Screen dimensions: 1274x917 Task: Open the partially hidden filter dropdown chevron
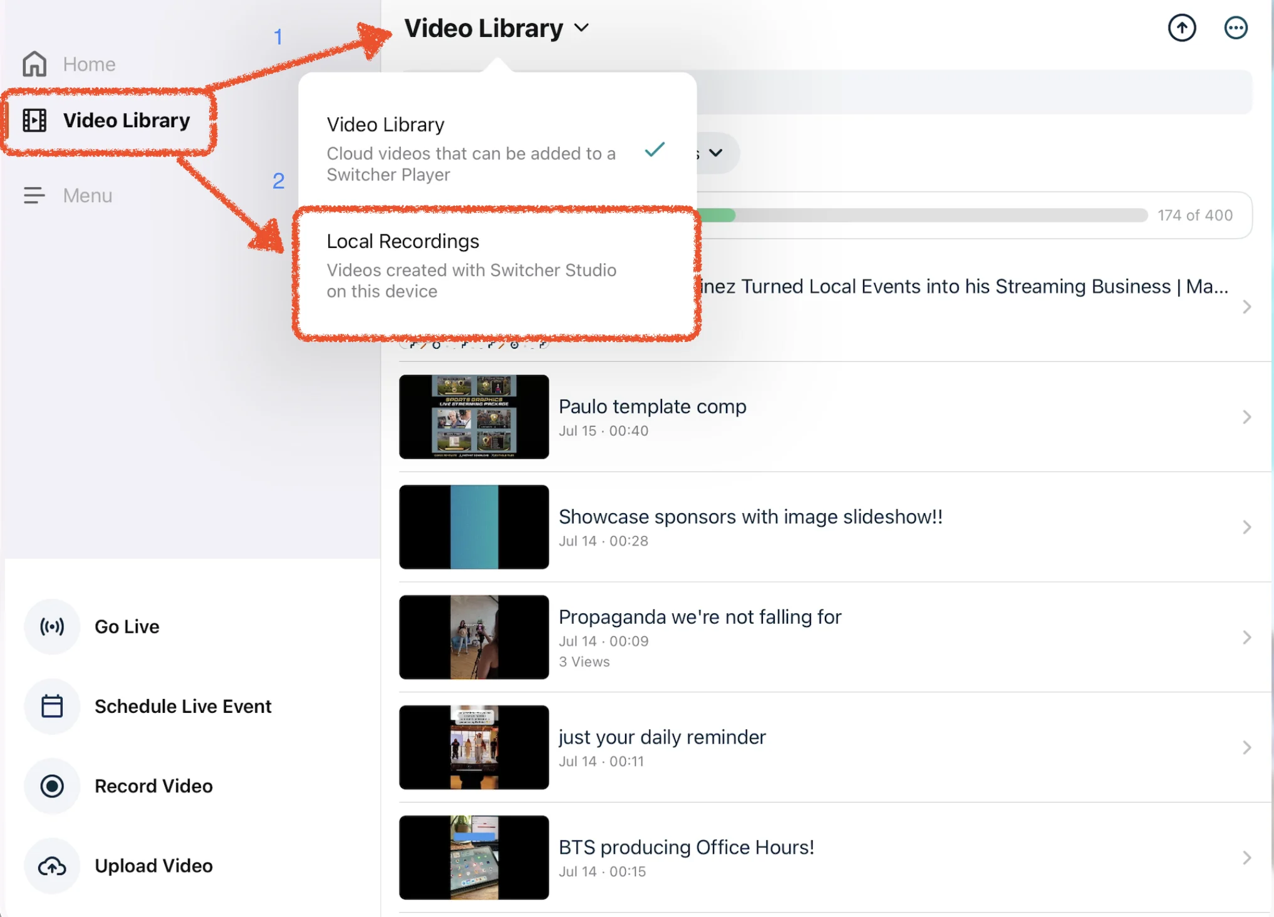point(716,153)
